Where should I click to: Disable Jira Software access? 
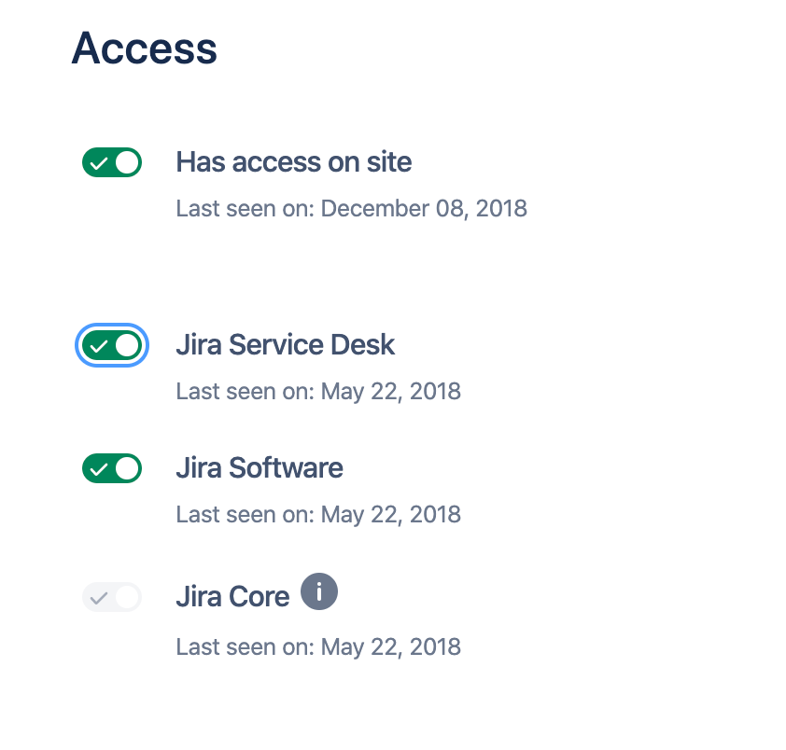[112, 467]
